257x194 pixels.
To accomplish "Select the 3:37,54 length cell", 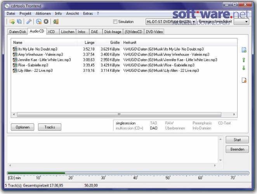I will [89, 54].
